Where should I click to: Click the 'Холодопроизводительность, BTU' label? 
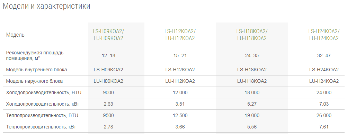(44, 93)
